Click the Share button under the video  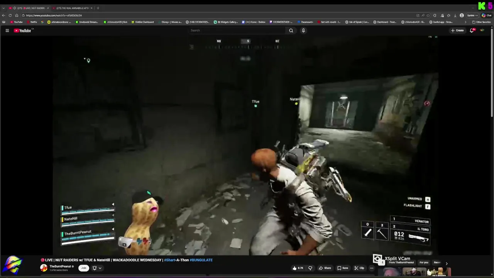[x=325, y=268]
